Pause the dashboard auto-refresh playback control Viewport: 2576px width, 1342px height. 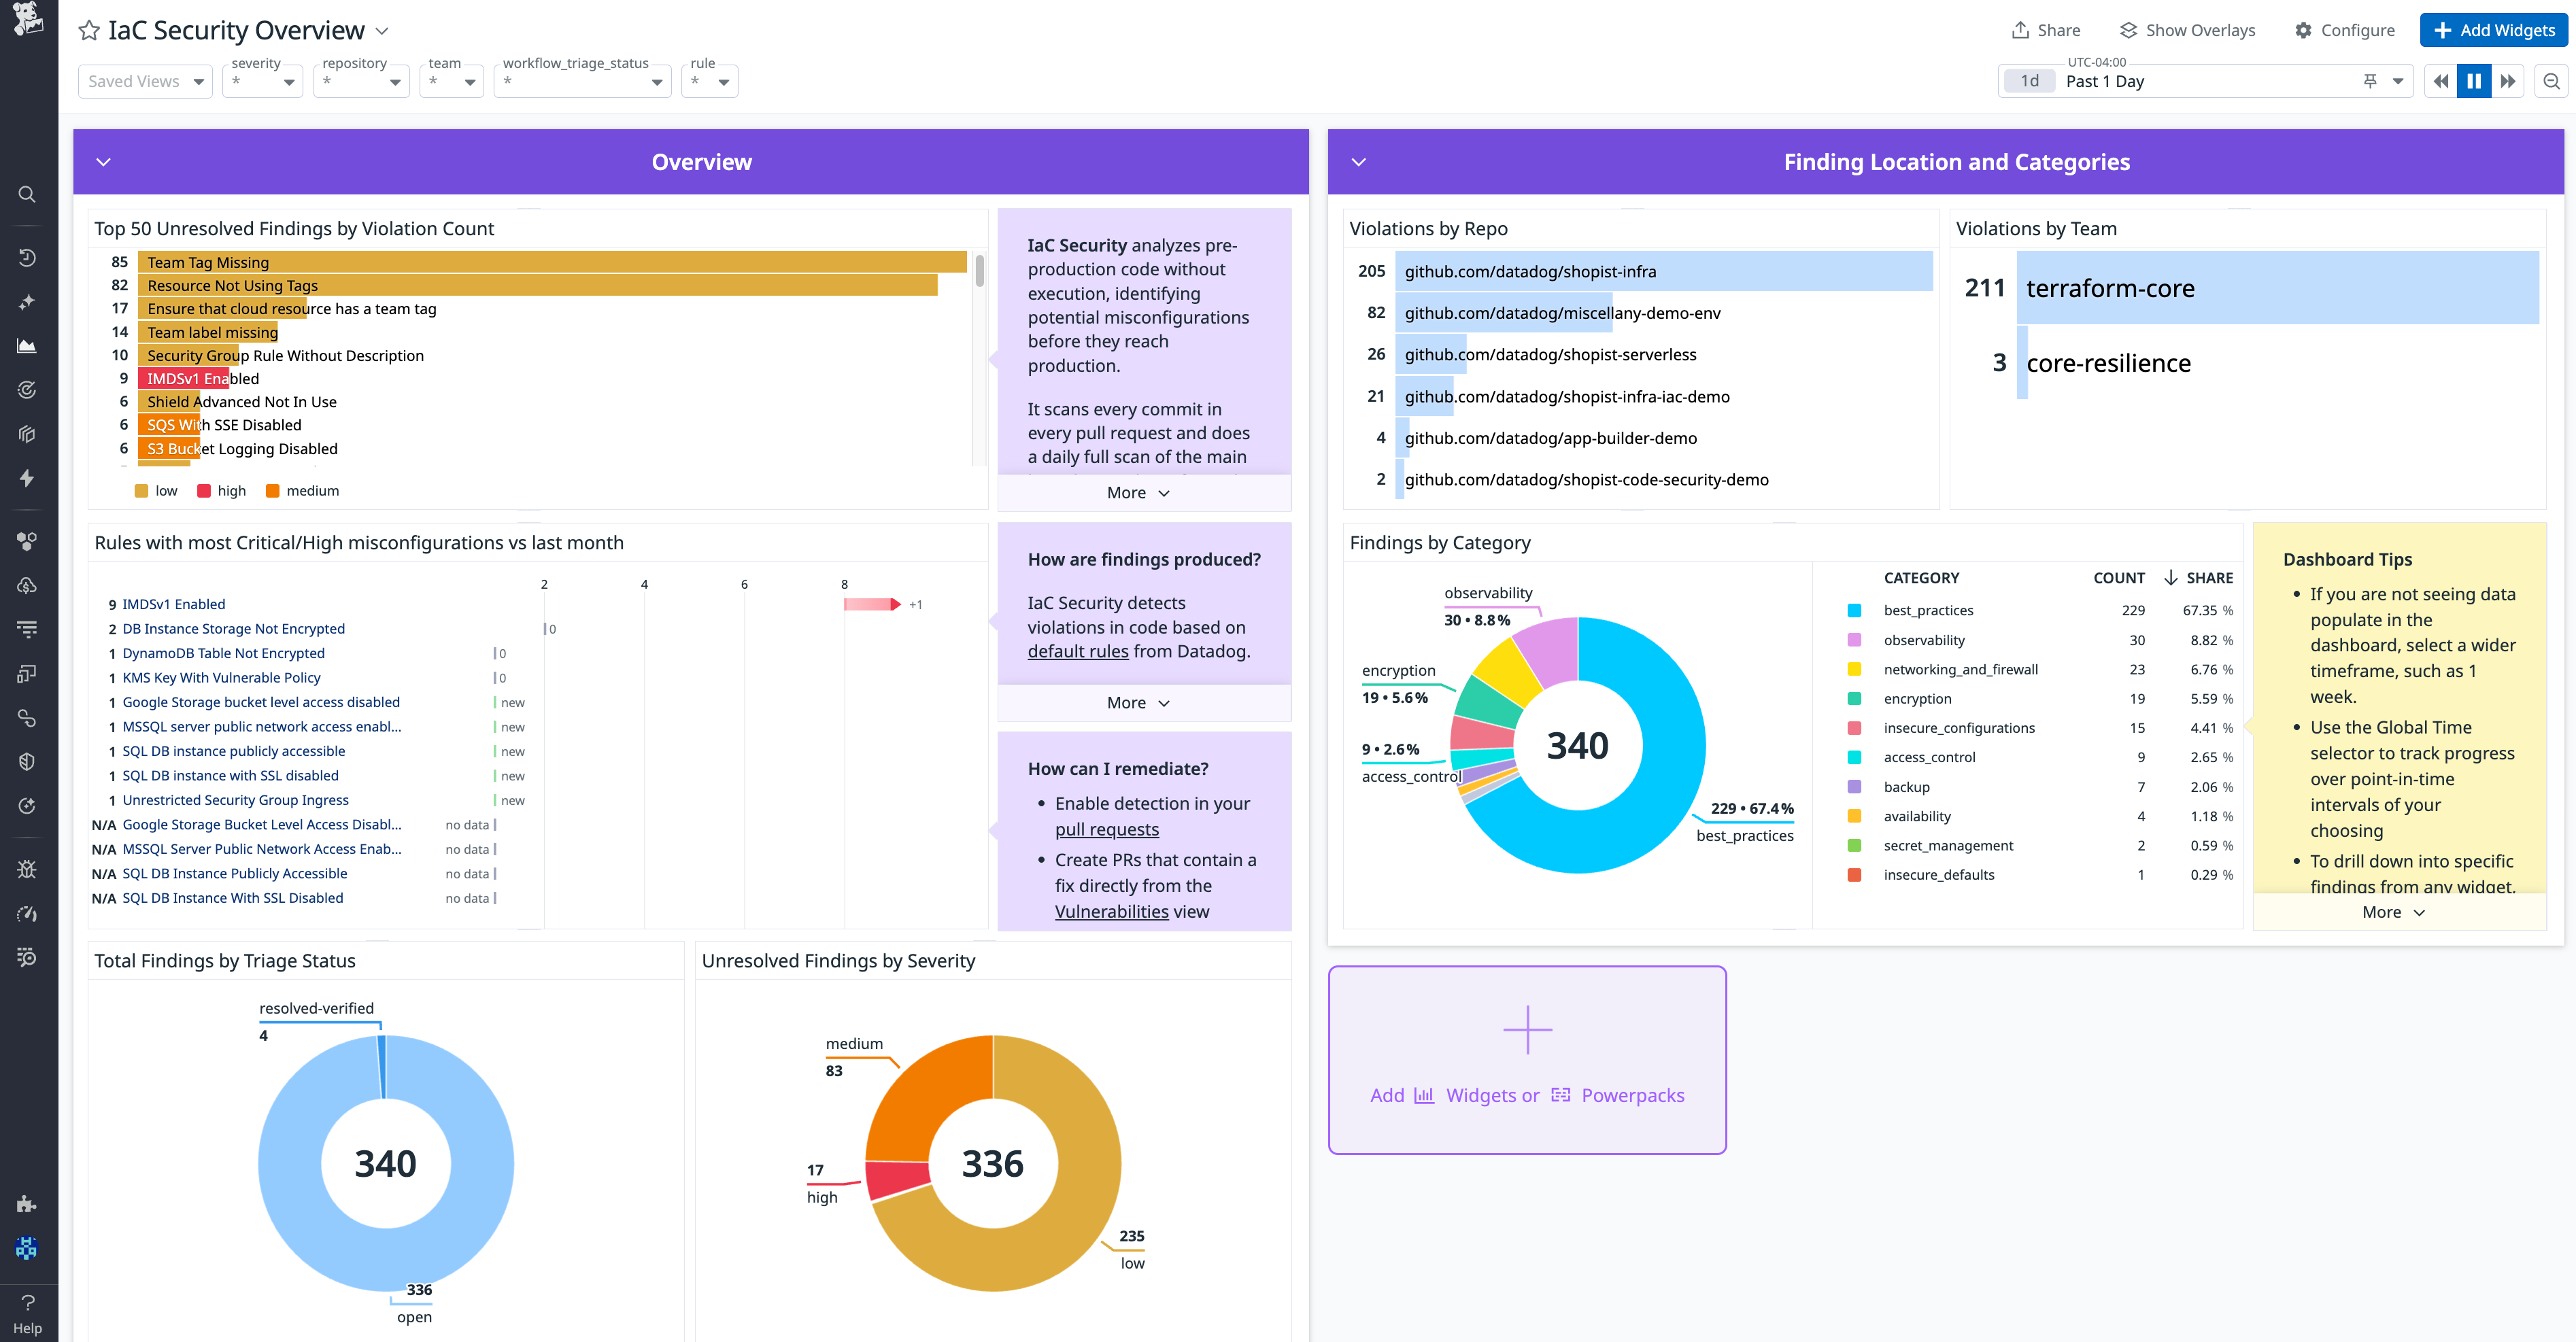(2473, 81)
